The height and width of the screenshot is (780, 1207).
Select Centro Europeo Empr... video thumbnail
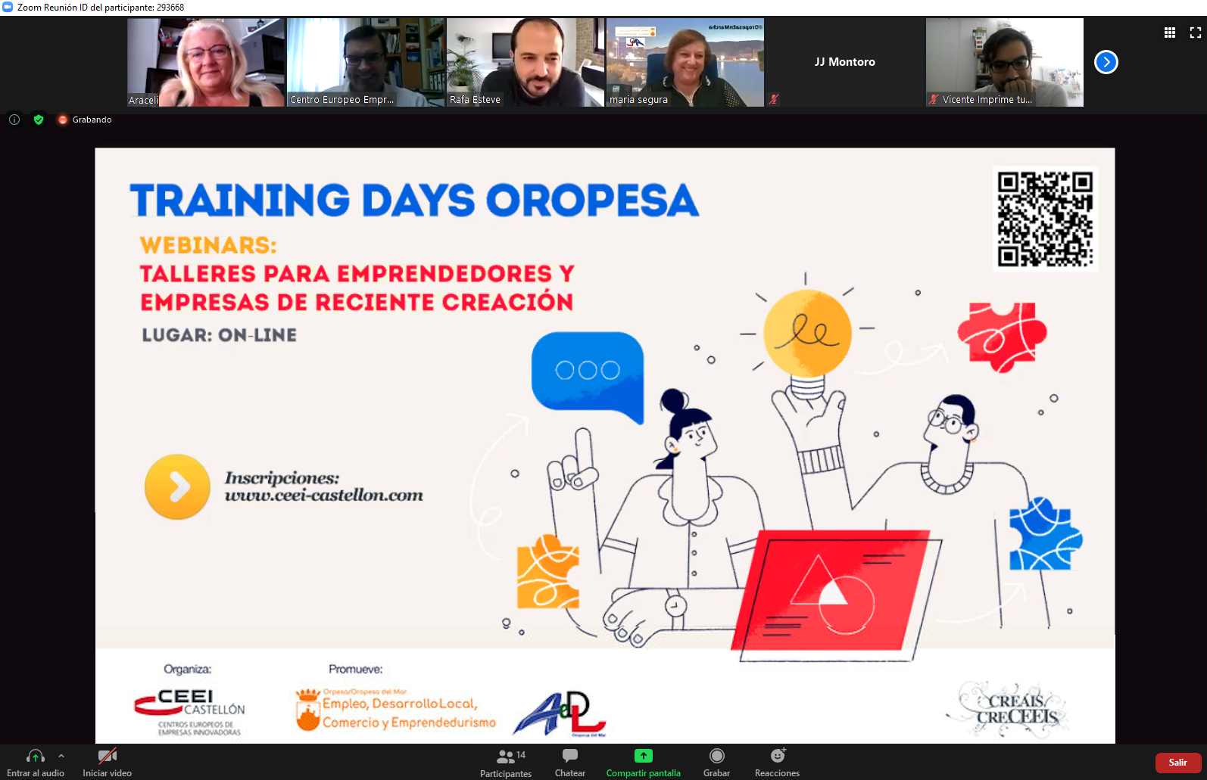[366, 62]
